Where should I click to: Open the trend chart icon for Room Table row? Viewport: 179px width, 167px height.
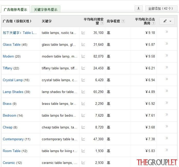coord(83,151)
